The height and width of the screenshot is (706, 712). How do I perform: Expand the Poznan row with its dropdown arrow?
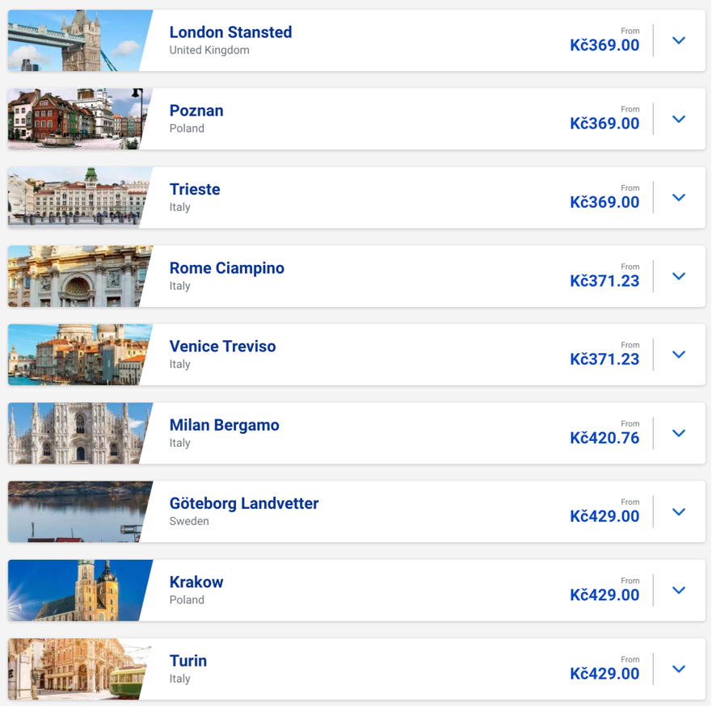pyautogui.click(x=678, y=118)
